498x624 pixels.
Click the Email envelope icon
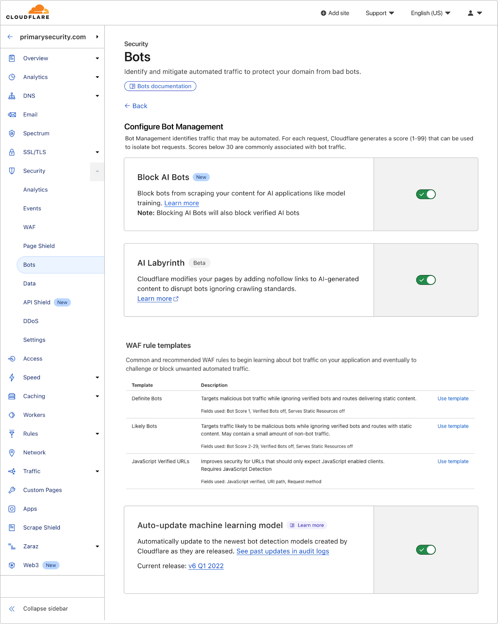tap(12, 115)
